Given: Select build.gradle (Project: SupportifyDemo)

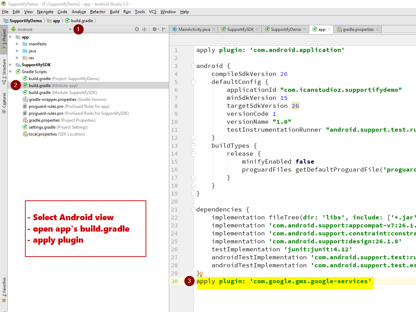Looking at the screenshot, I should [x=61, y=79].
